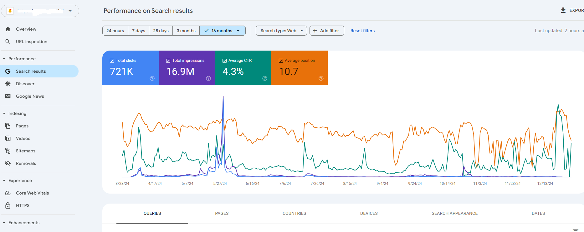Disable the Average position checkbox
The image size is (584, 232).
281,61
